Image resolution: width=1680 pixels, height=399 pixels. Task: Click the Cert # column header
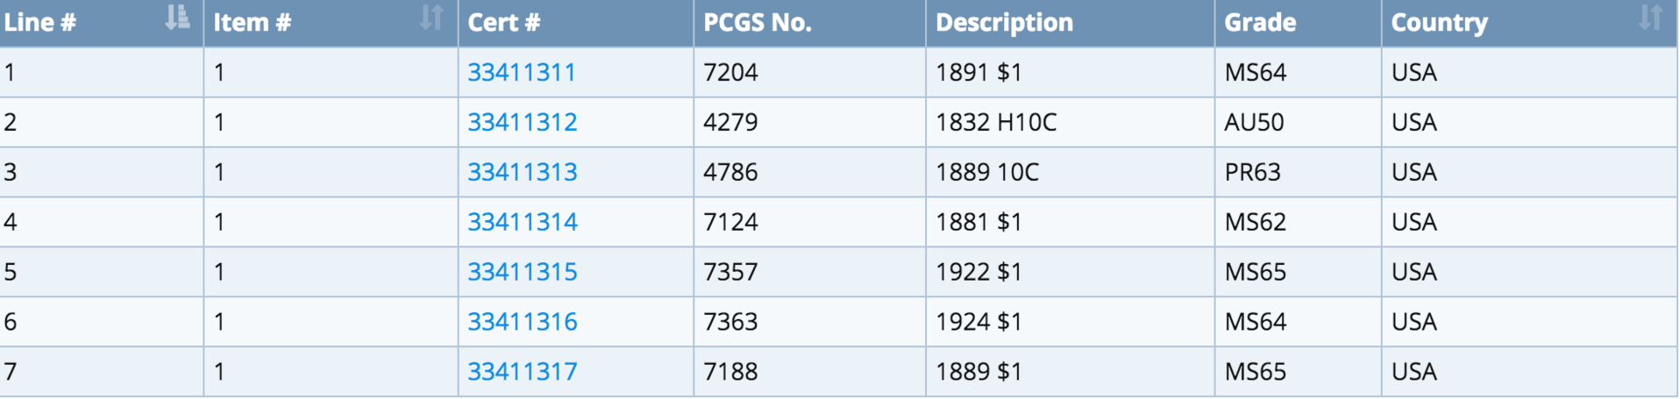pyautogui.click(x=504, y=23)
